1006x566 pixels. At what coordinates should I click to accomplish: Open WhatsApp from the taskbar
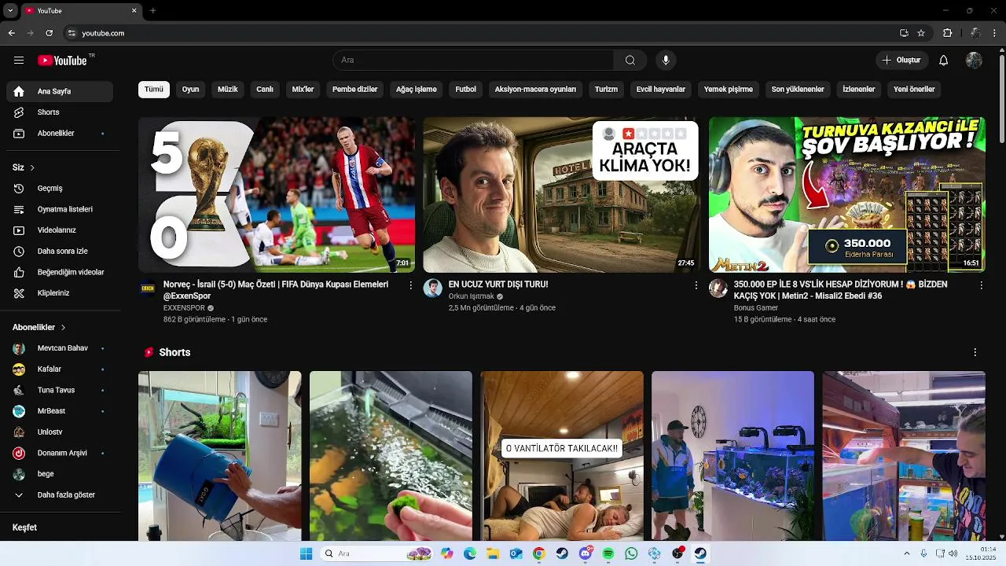(631, 553)
